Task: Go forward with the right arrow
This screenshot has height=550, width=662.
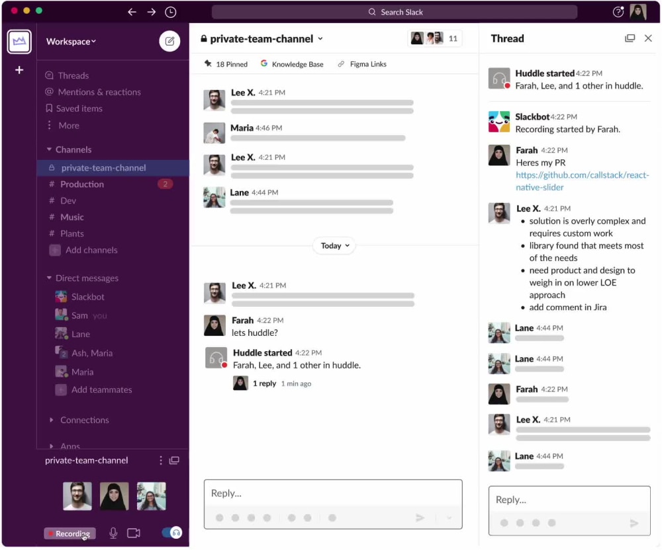Action: [151, 12]
